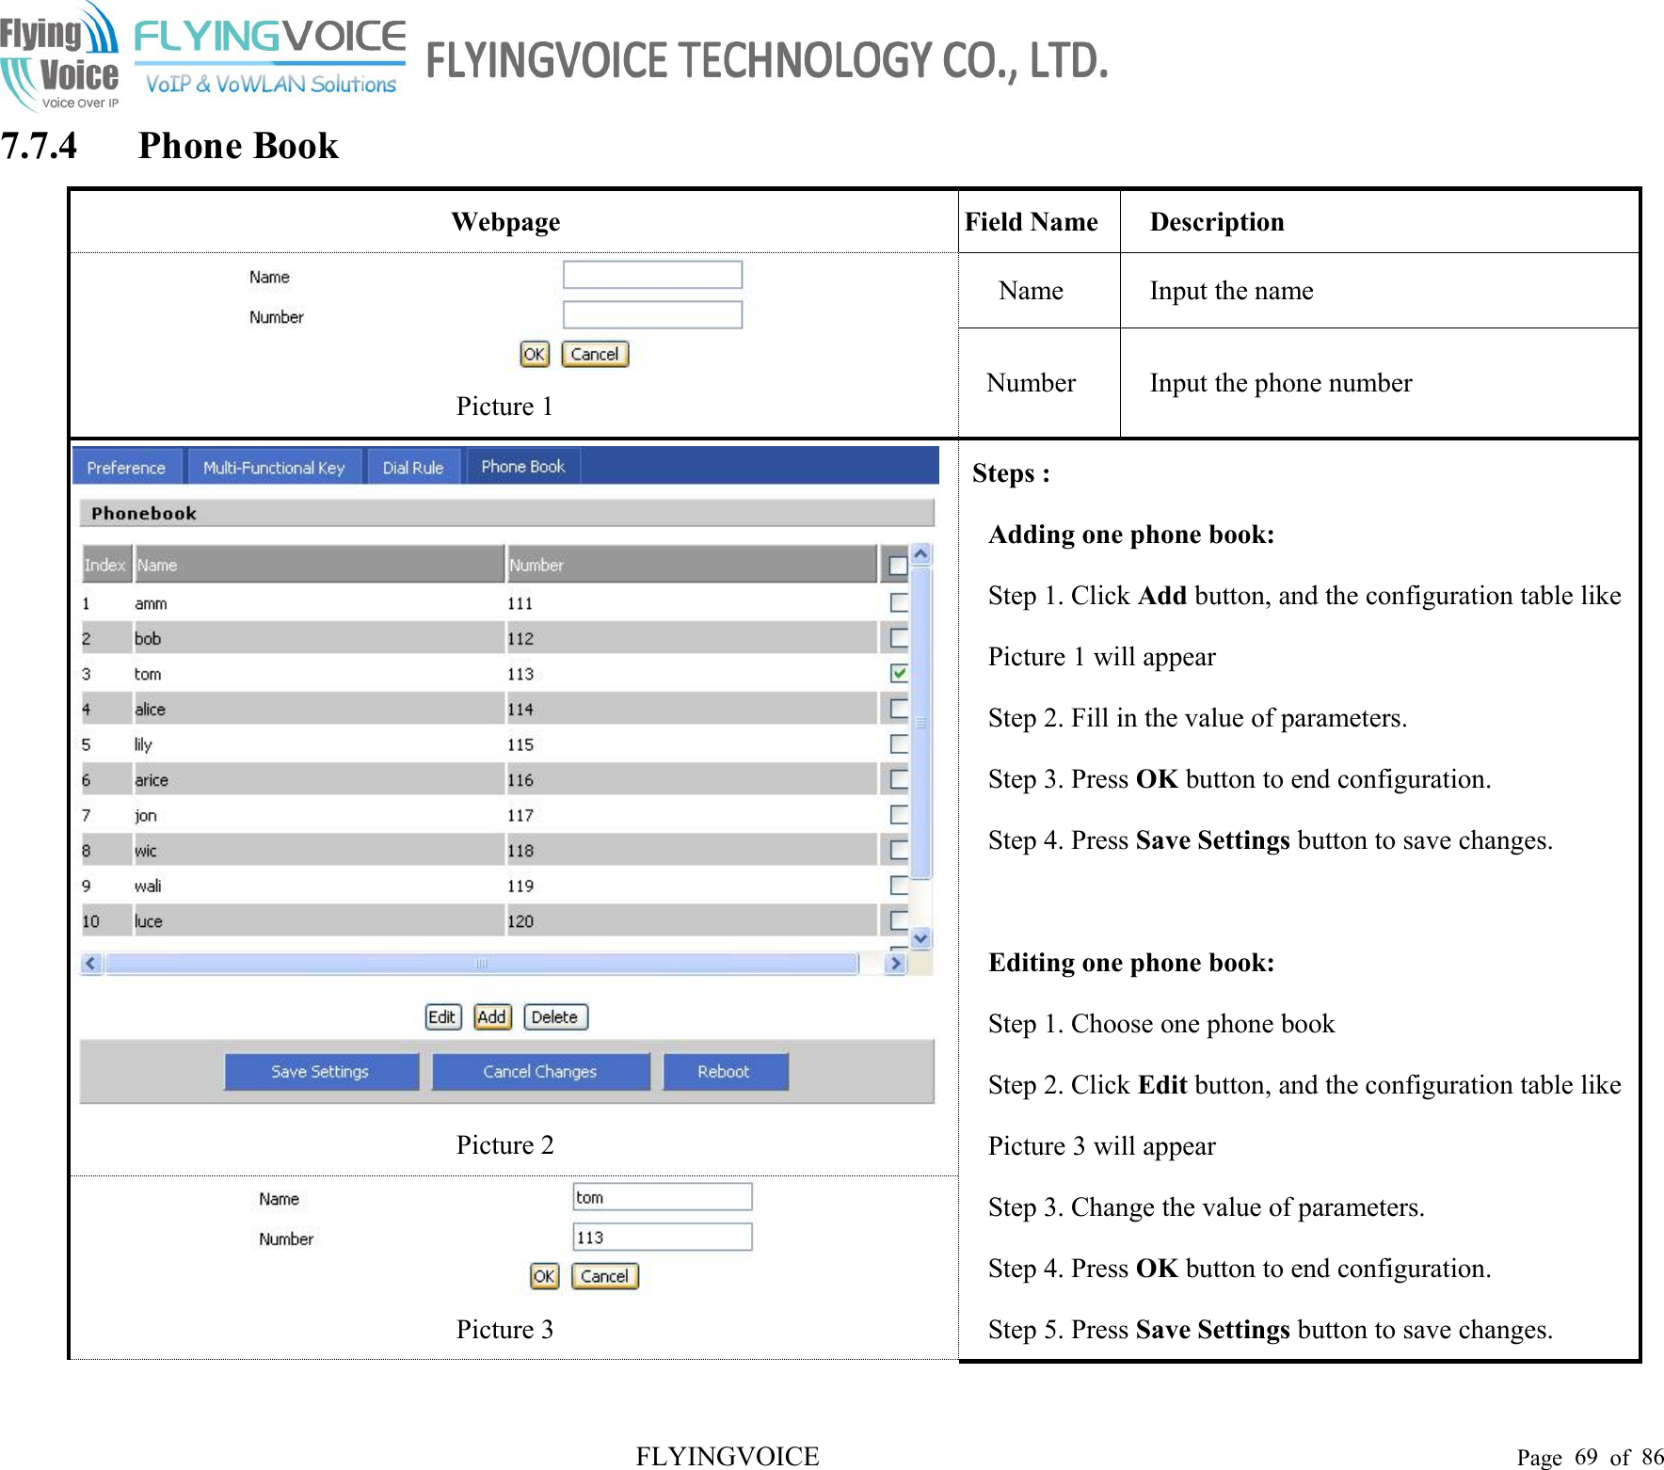Click Save Settings button

(321, 1072)
